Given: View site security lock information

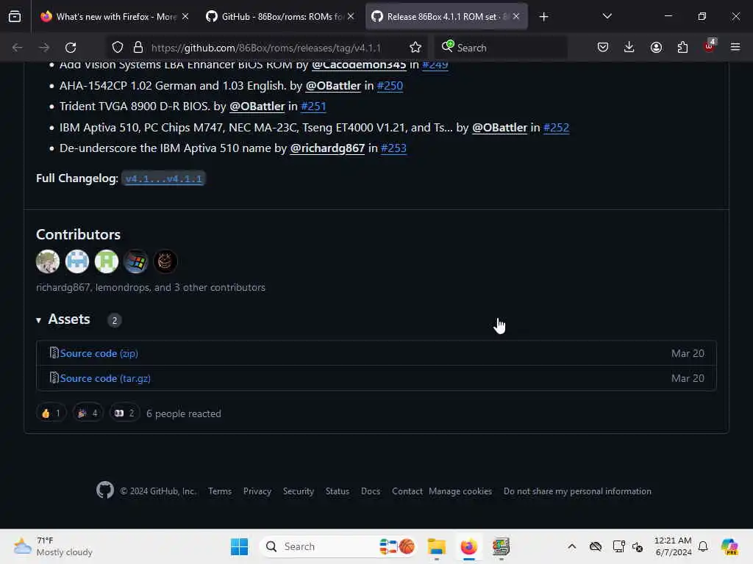Looking at the screenshot, I should pos(138,48).
